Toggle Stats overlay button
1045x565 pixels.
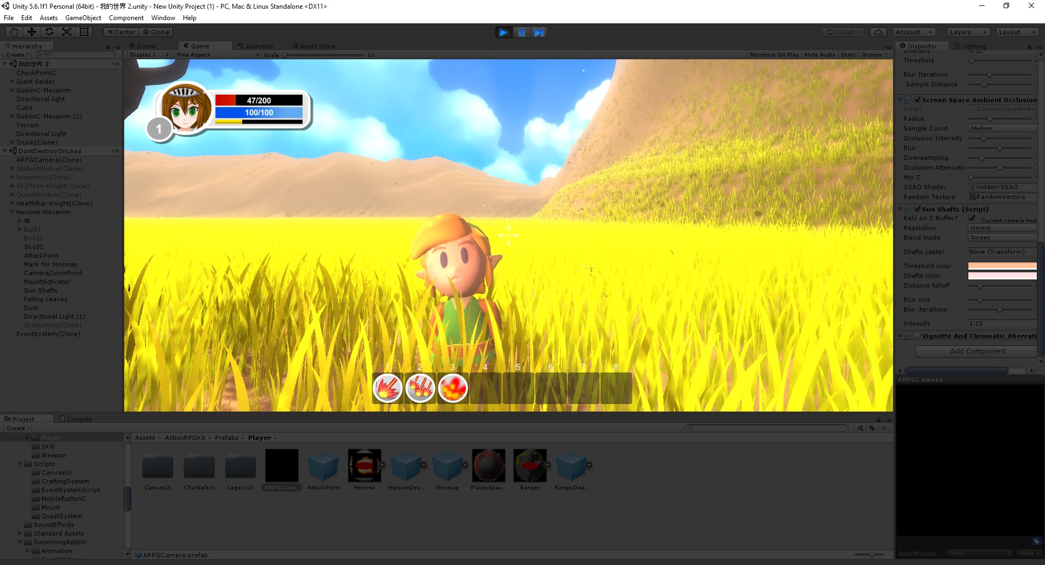tap(848, 54)
